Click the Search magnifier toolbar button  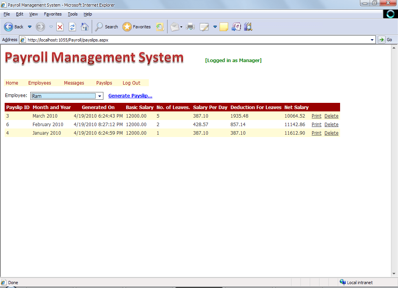(x=106, y=27)
